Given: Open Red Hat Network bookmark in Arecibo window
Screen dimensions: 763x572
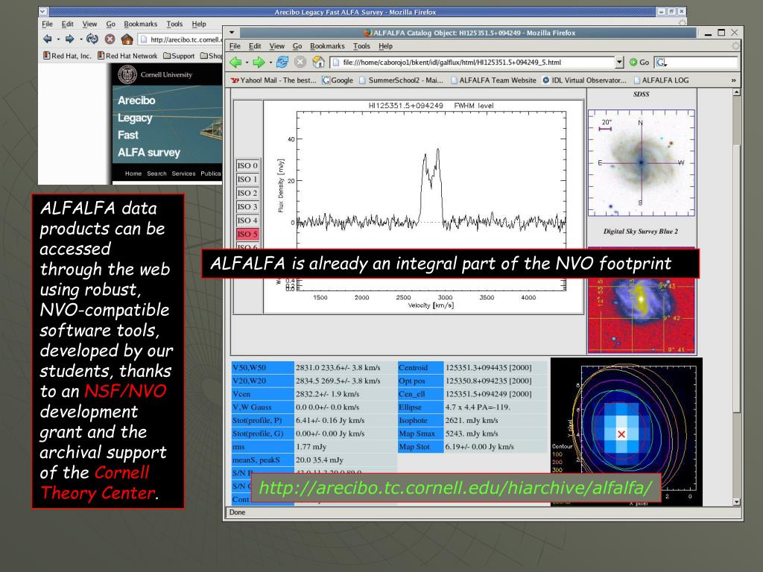Looking at the screenshot, I should (x=127, y=56).
